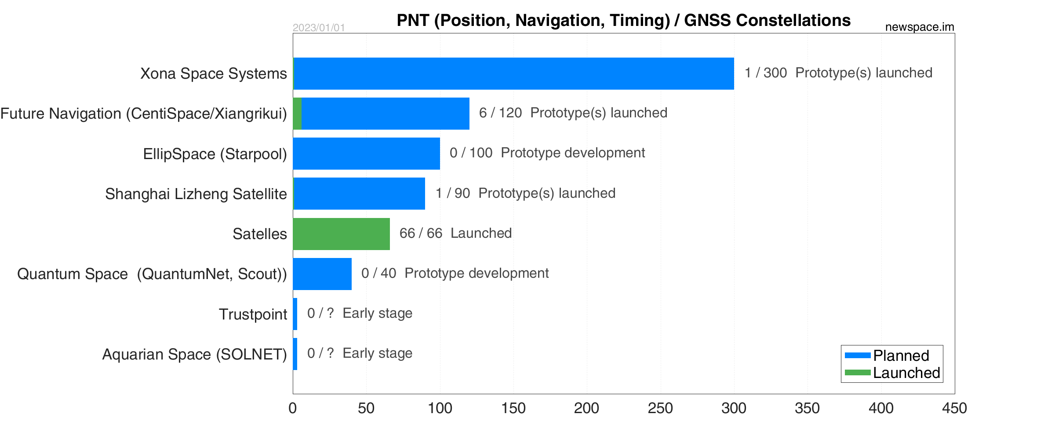Click the 450 tick on x-axis
This screenshot has height=443, width=1055.
point(954,408)
